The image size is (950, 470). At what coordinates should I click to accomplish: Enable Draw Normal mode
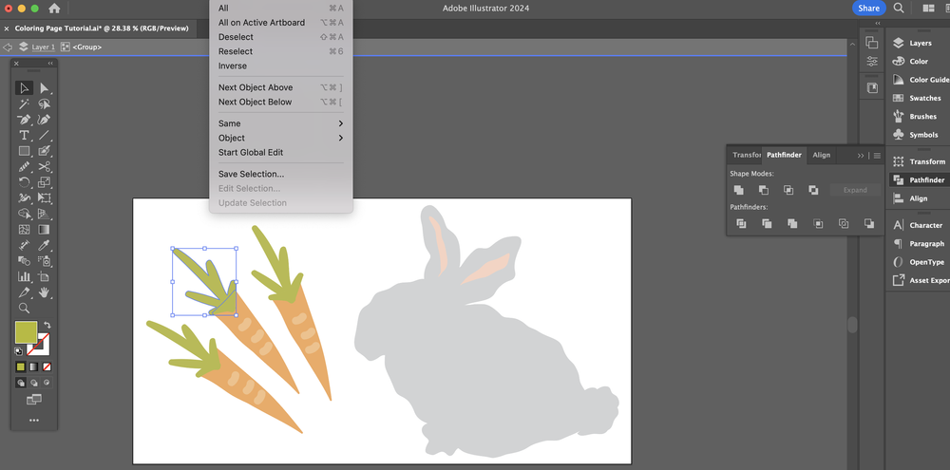pyautogui.click(x=21, y=383)
